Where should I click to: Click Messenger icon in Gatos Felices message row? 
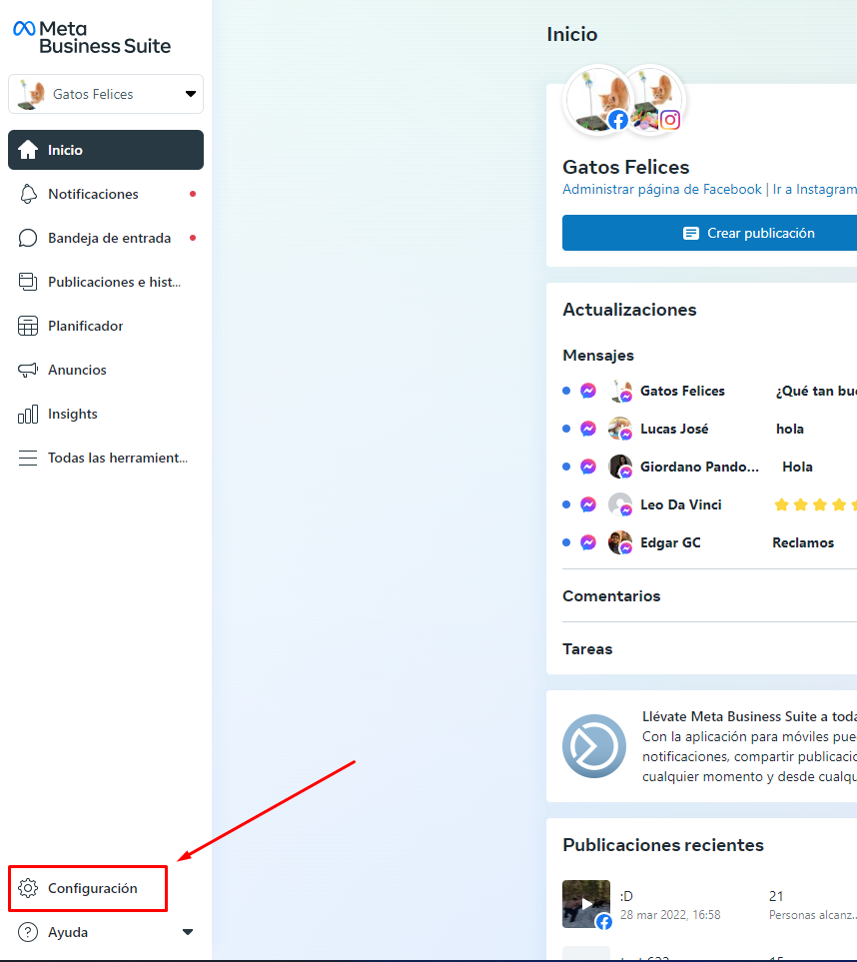point(587,391)
